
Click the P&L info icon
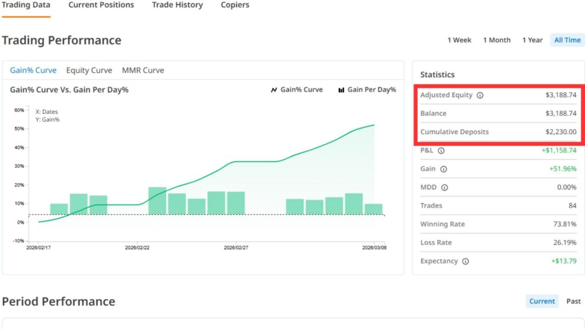[440, 151]
